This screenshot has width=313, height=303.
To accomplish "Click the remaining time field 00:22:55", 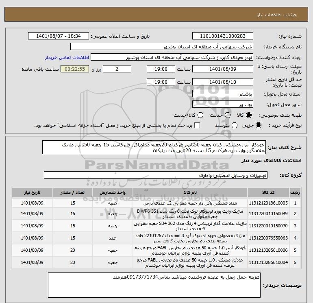I will [75, 69].
